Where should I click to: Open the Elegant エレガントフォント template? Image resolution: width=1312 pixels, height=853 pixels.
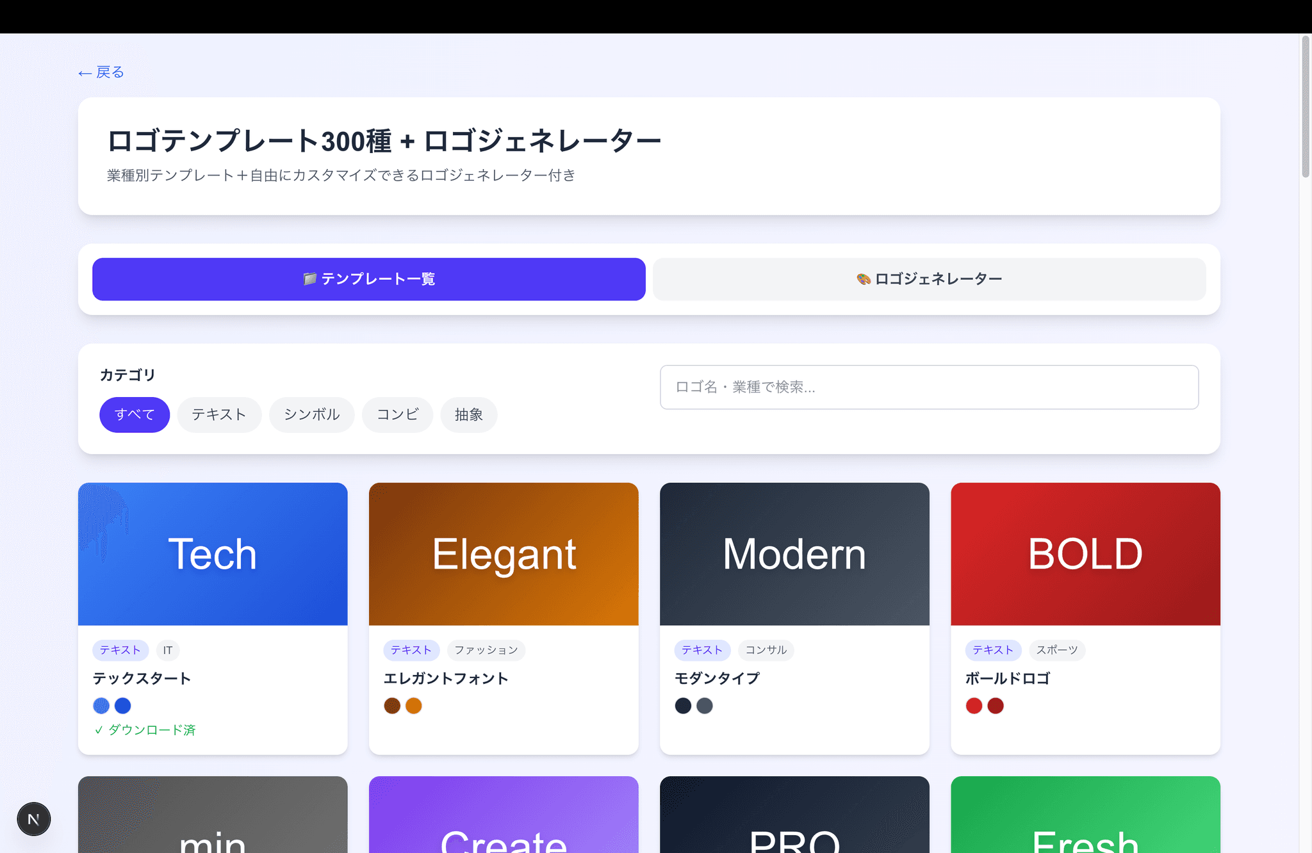[504, 553]
